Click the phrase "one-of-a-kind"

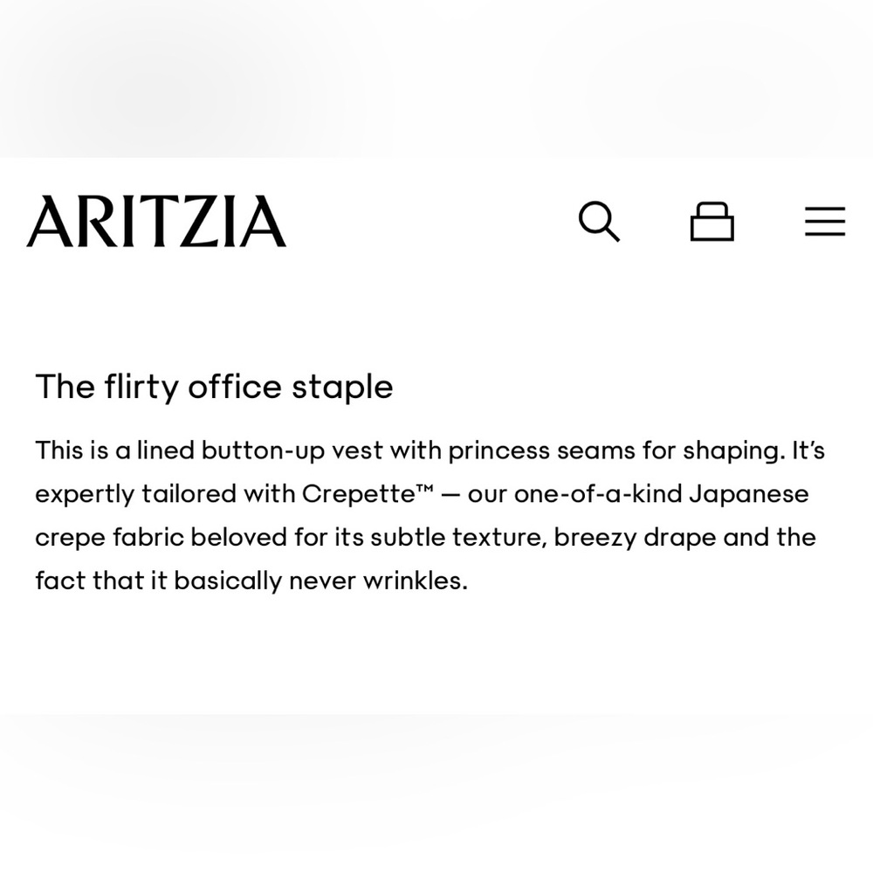click(598, 494)
